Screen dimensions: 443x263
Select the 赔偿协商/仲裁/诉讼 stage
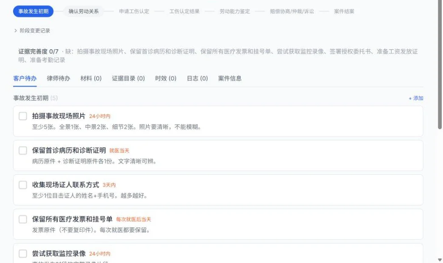292,11
